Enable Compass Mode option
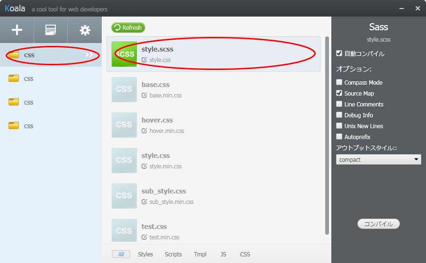The height and width of the screenshot is (263, 426). click(339, 82)
